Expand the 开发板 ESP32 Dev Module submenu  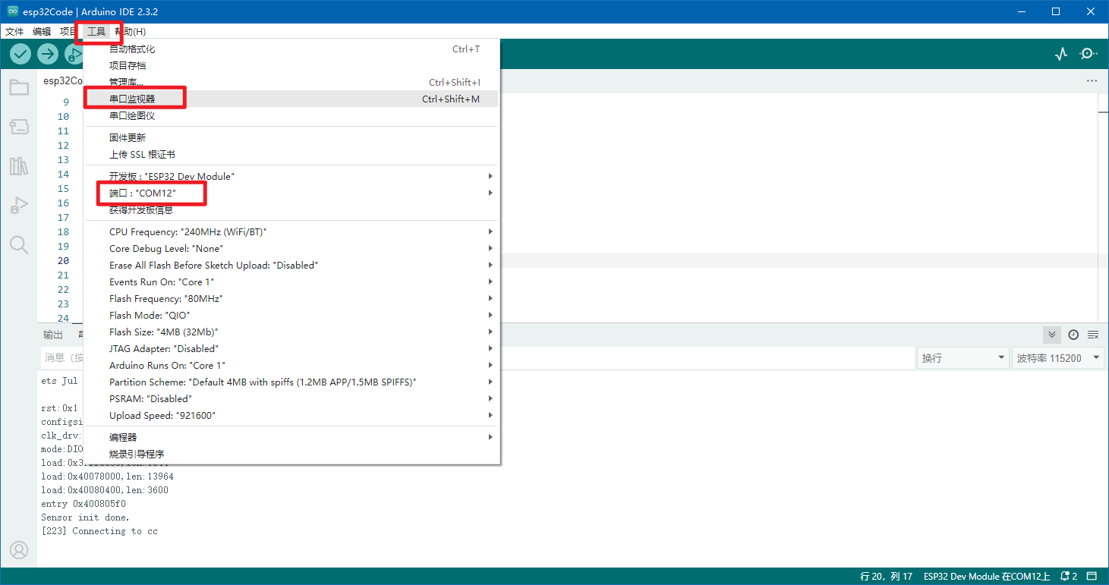[x=291, y=176]
